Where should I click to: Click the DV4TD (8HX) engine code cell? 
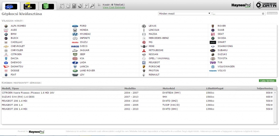[170, 109]
